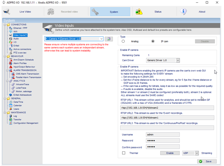The height and width of the screenshot is (166, 224).
Task: Click the info bubble About icon
Action: pyautogui.click(x=183, y=12)
